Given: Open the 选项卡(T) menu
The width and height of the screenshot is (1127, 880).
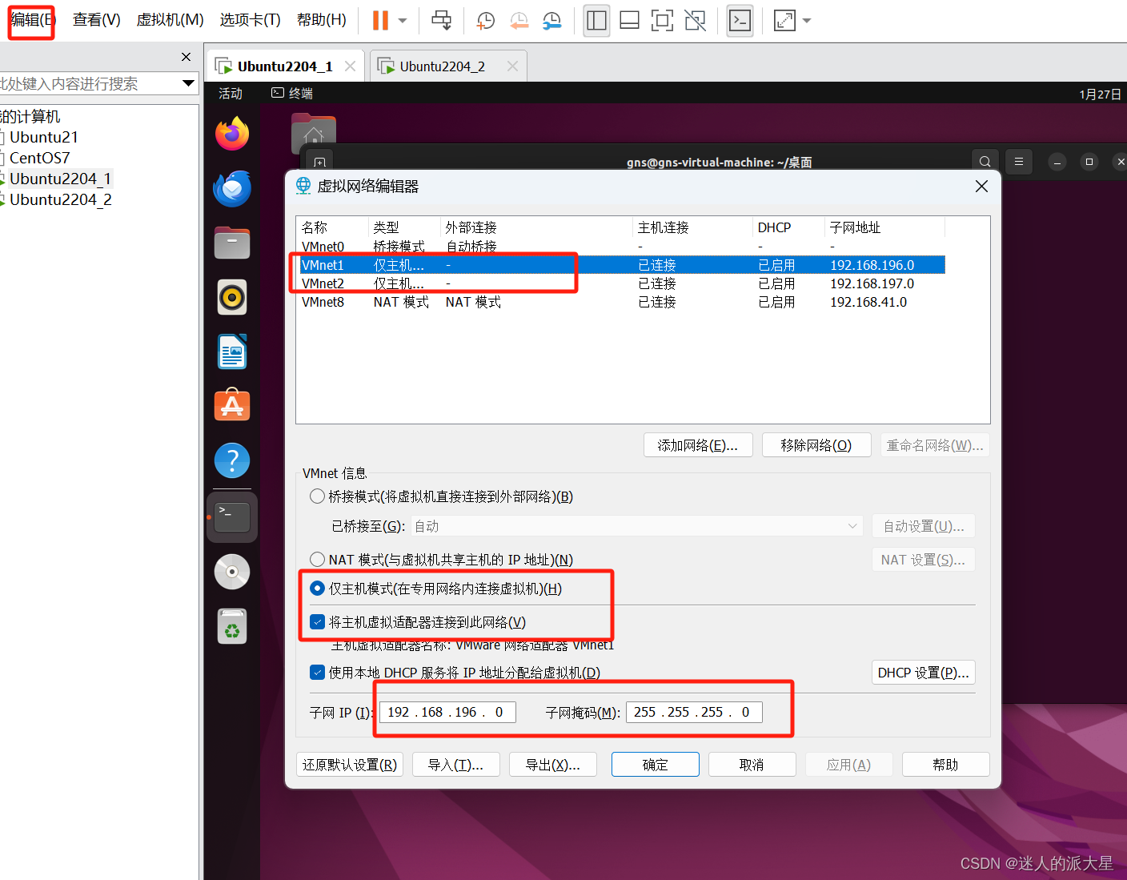Looking at the screenshot, I should click(x=250, y=20).
